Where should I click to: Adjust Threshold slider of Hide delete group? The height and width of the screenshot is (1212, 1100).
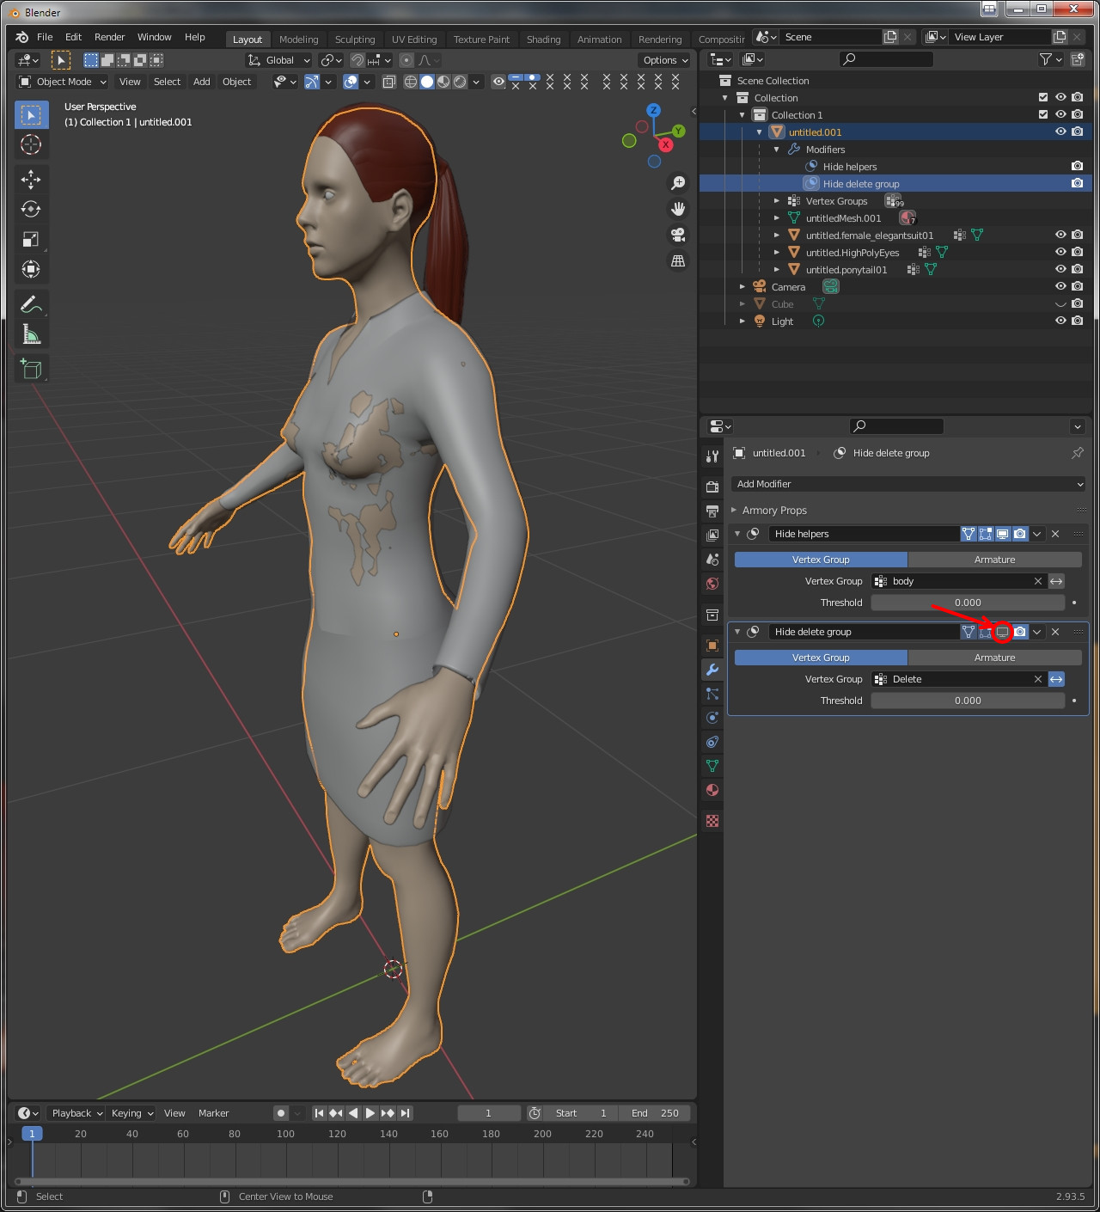(x=968, y=701)
